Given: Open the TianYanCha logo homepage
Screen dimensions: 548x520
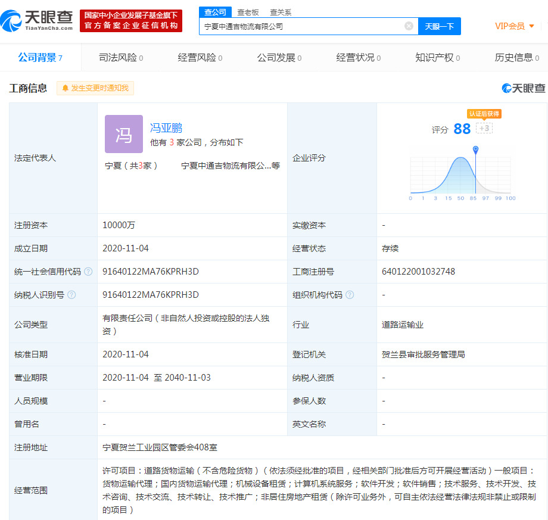Looking at the screenshot, I should [x=37, y=20].
